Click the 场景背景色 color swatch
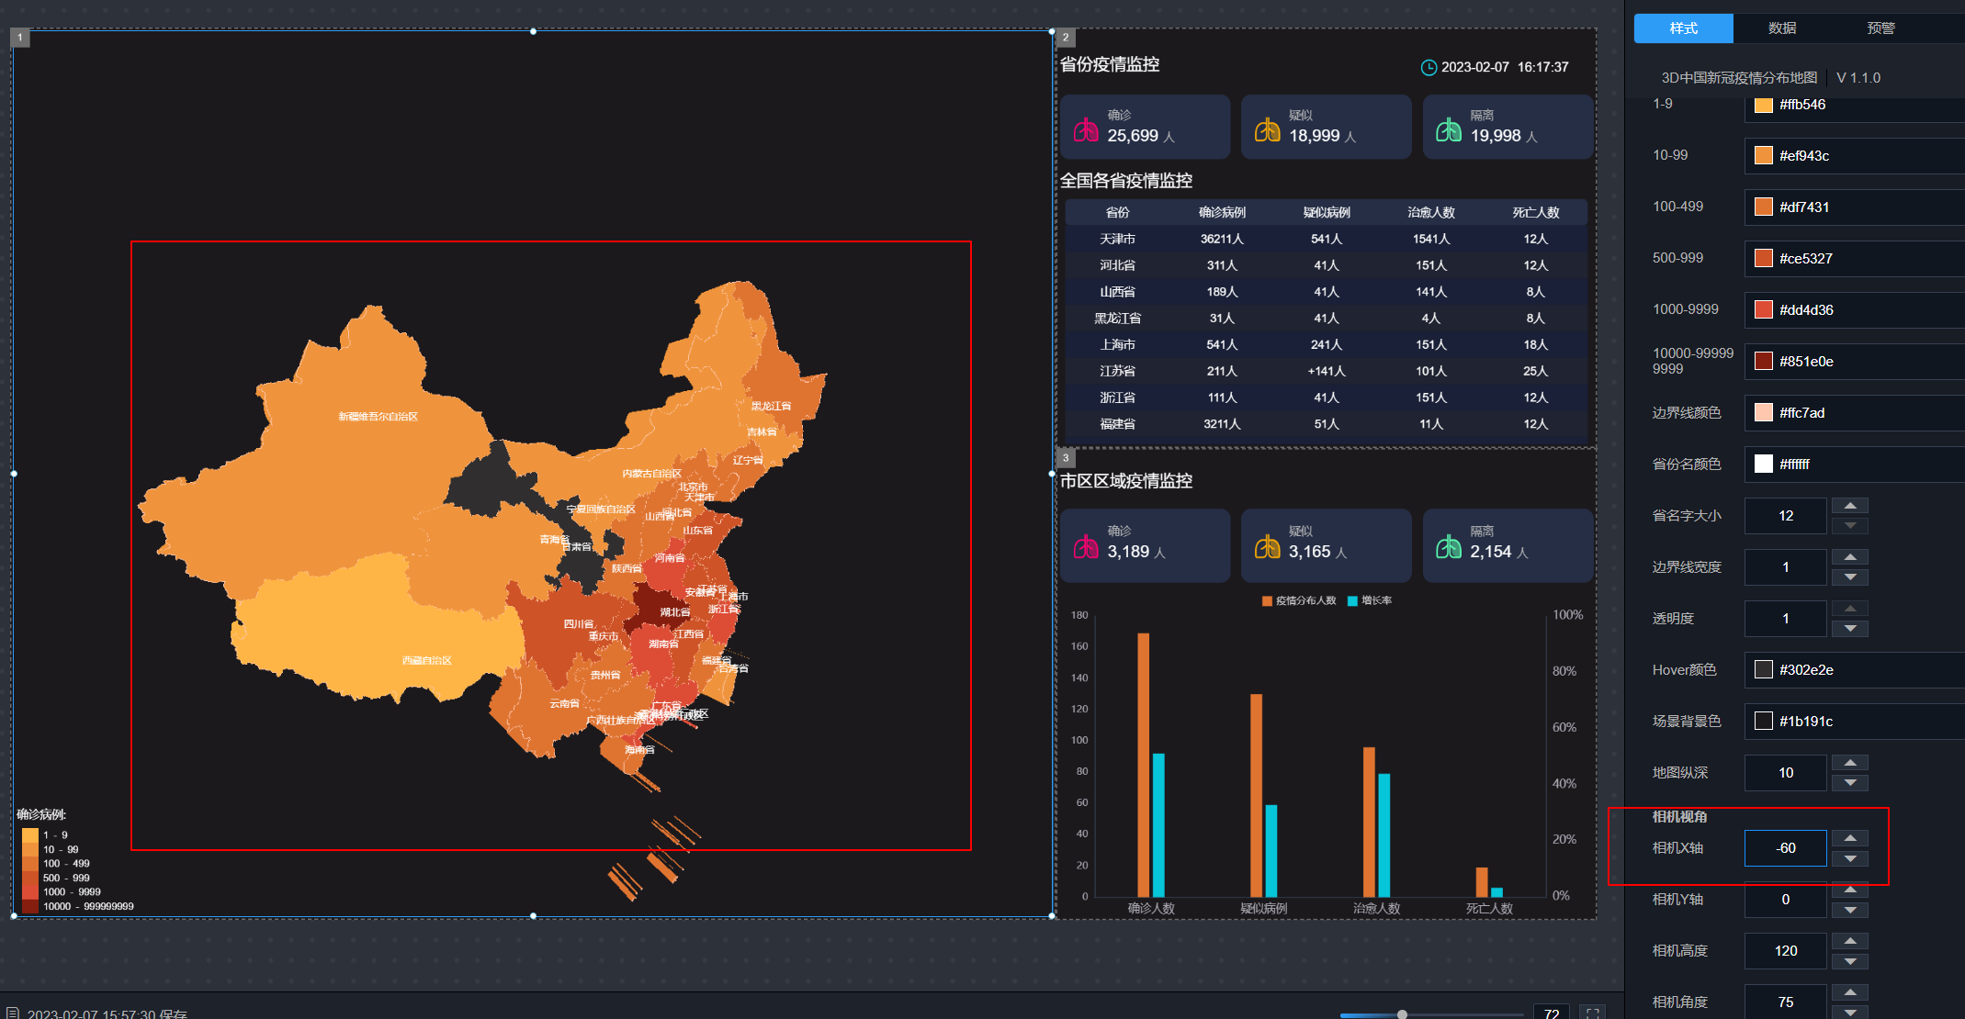 coord(1763,721)
